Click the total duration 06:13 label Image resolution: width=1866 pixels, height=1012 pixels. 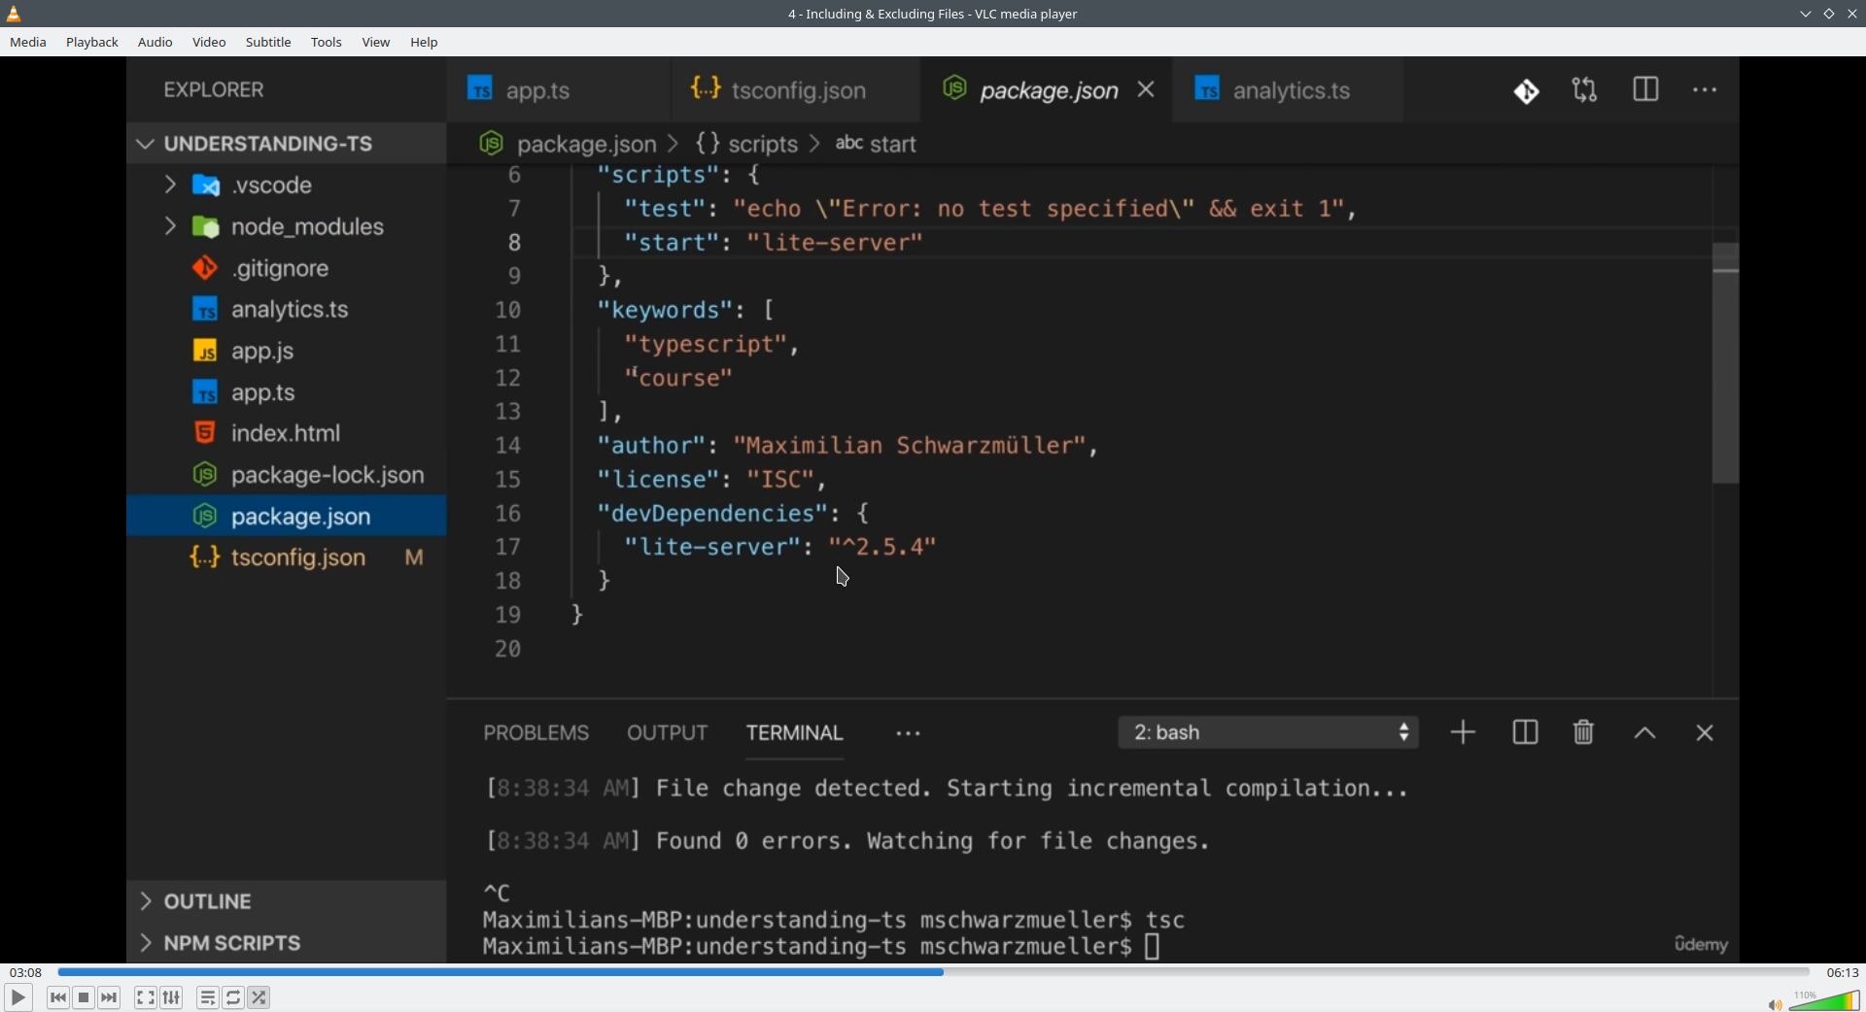(x=1843, y=972)
